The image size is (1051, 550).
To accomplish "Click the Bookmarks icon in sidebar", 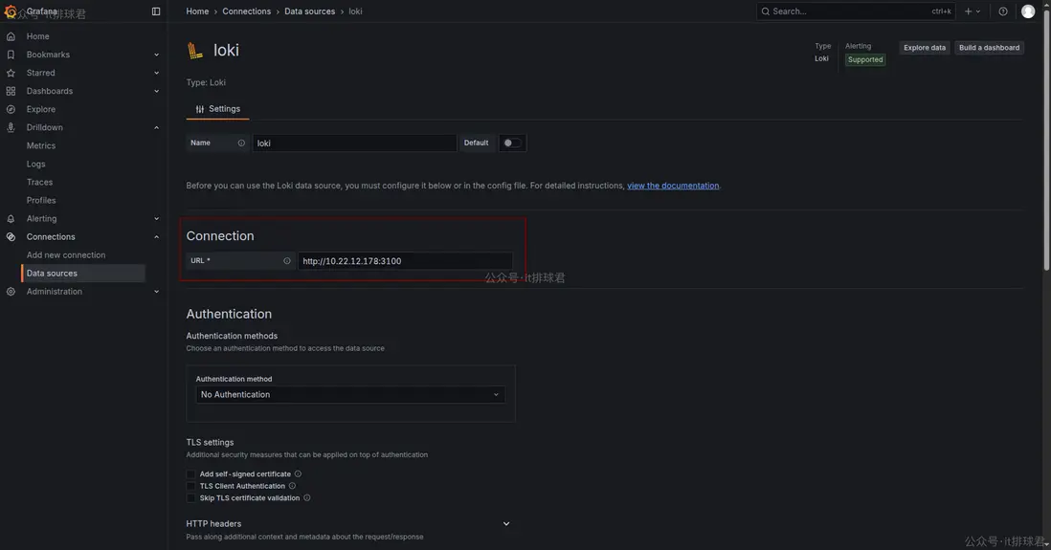I will (11, 55).
